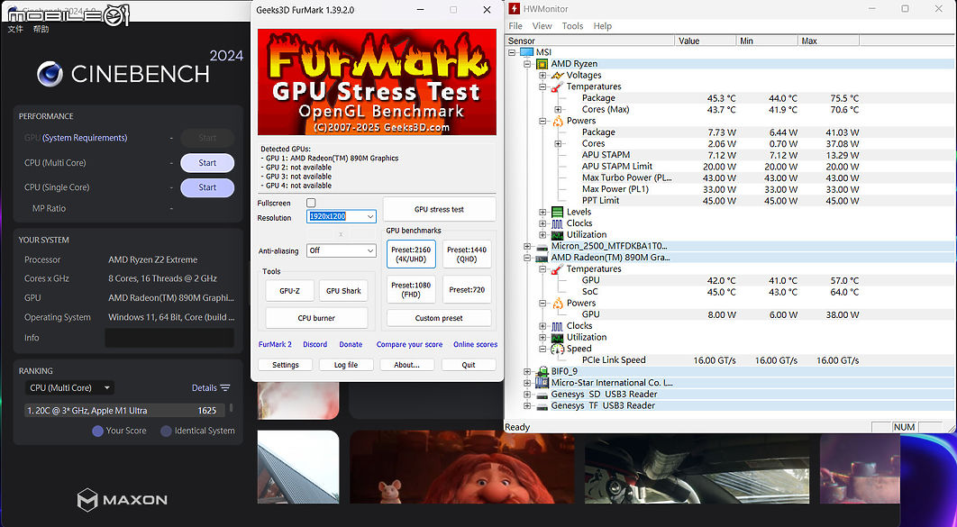Open the Tools menu in HWMonitor
This screenshot has width=957, height=527.
tap(572, 26)
